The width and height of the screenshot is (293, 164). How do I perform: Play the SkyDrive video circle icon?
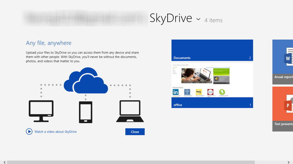tap(29, 132)
